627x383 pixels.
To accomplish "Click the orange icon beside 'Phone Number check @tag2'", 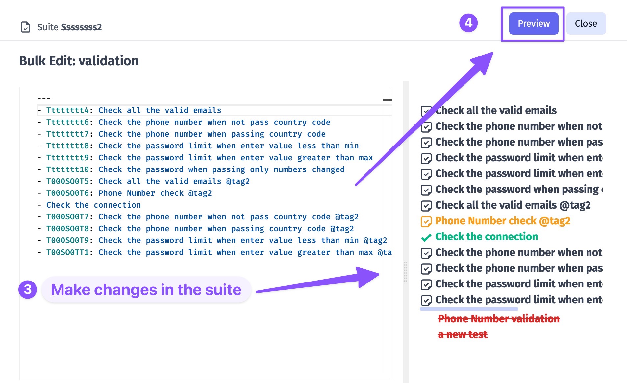I will tap(426, 222).
